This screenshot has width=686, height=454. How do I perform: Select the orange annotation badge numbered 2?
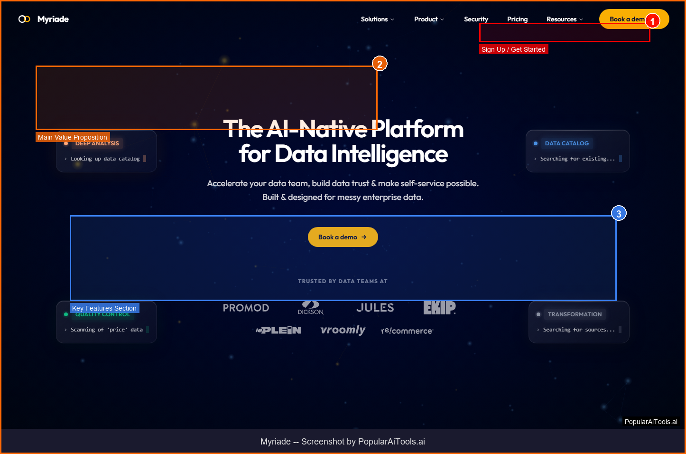[380, 64]
